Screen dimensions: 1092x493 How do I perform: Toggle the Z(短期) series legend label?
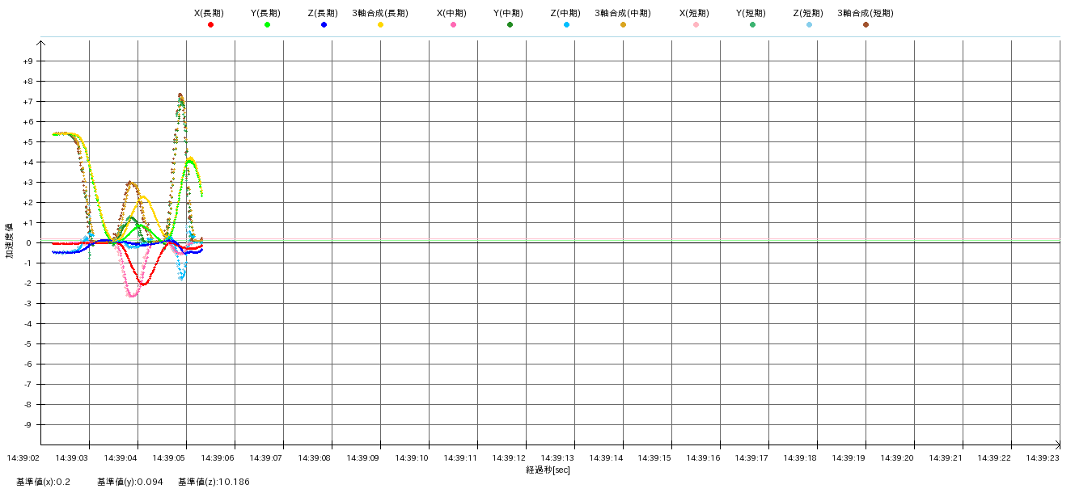(x=808, y=13)
